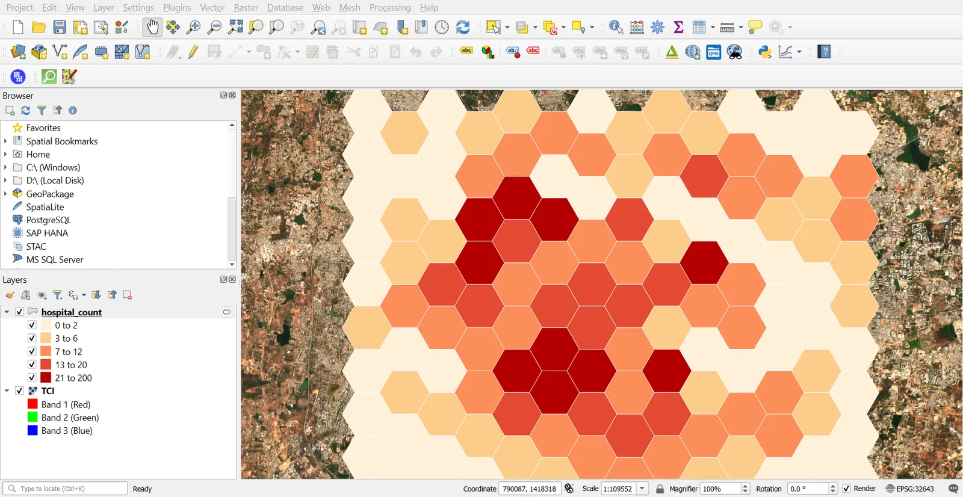Activate the Identify Features tool
The width and height of the screenshot is (963, 497).
616,27
